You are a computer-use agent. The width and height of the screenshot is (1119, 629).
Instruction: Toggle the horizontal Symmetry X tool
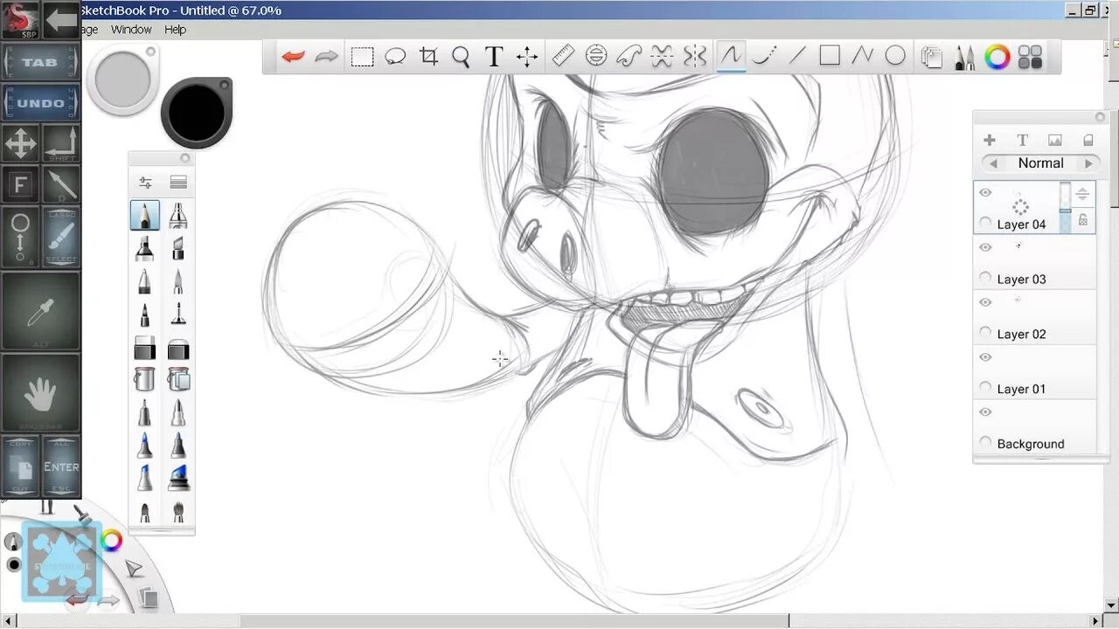pos(663,57)
